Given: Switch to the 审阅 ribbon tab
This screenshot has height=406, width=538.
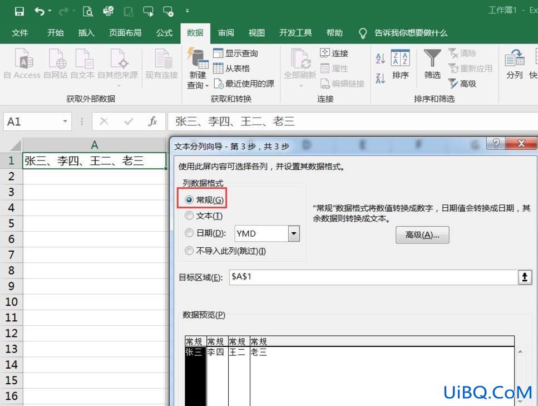Looking at the screenshot, I should point(226,33).
